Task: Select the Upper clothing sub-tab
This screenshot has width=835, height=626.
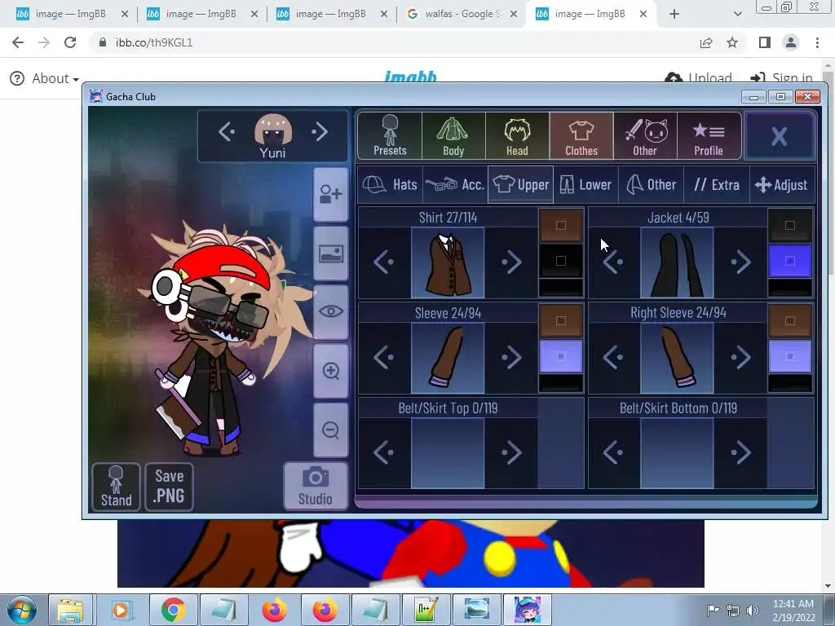Action: [521, 185]
